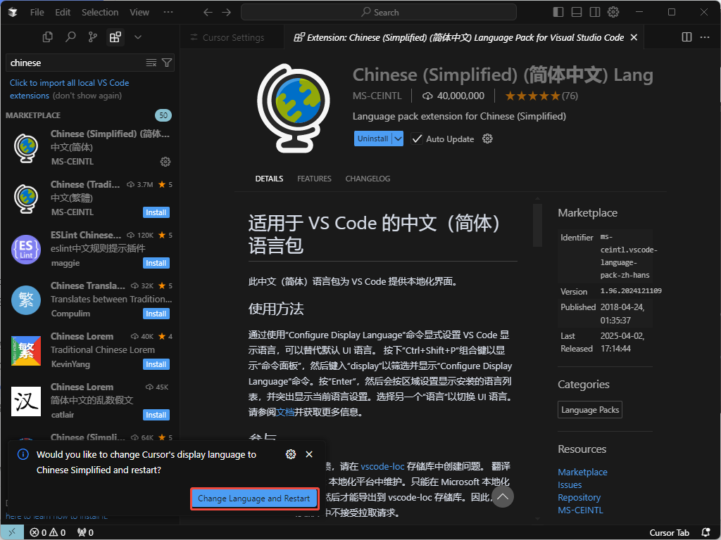721x540 pixels.
Task: Open notification settings gear icon
Action: tap(291, 454)
